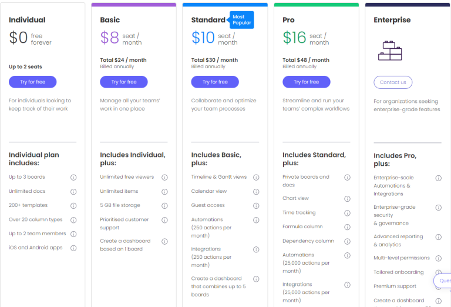Open info icon beside 5 GB file storage
Screen dimensions: 451x307
(164, 206)
